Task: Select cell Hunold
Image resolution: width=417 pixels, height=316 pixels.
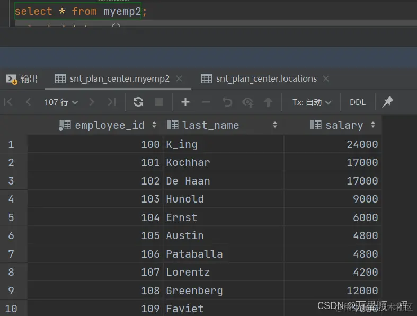Action: click(223, 199)
